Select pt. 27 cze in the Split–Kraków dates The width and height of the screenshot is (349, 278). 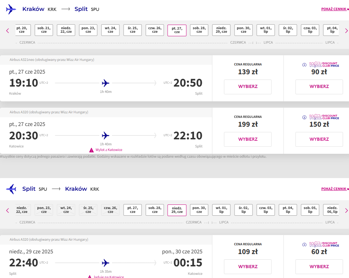click(133, 210)
